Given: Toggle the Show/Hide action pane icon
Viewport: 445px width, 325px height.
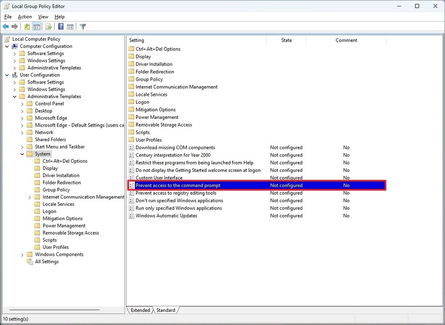Looking at the screenshot, I should 71,26.
